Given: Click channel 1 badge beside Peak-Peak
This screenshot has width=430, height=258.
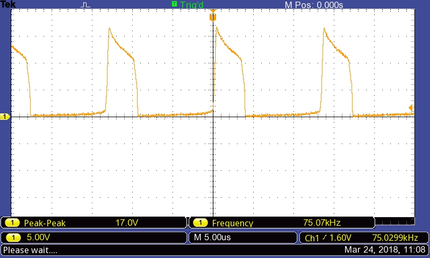Looking at the screenshot, I should (x=12, y=223).
